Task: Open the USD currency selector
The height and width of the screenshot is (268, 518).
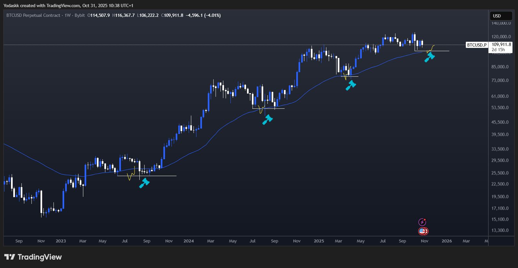Action: [x=500, y=16]
